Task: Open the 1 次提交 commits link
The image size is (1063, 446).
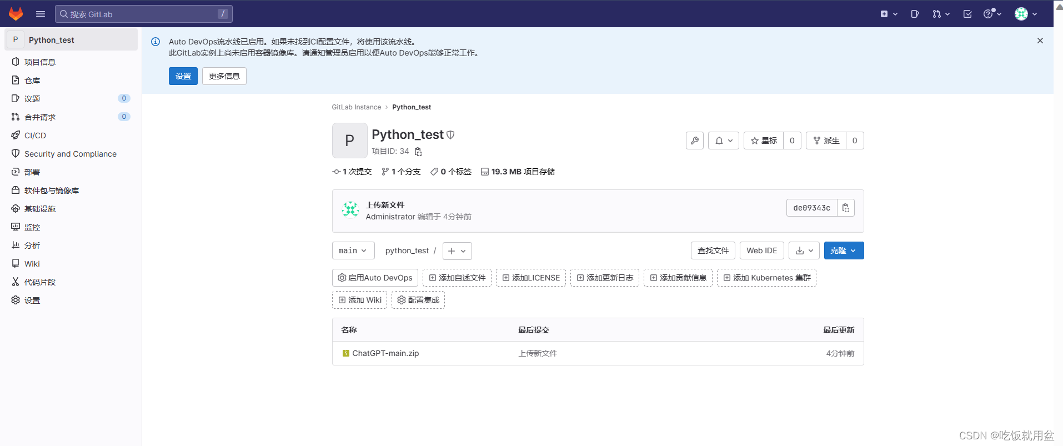Action: pos(352,172)
